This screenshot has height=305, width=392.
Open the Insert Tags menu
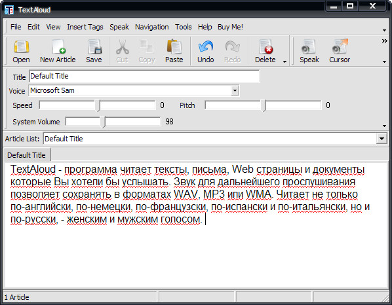pyautogui.click(x=85, y=27)
